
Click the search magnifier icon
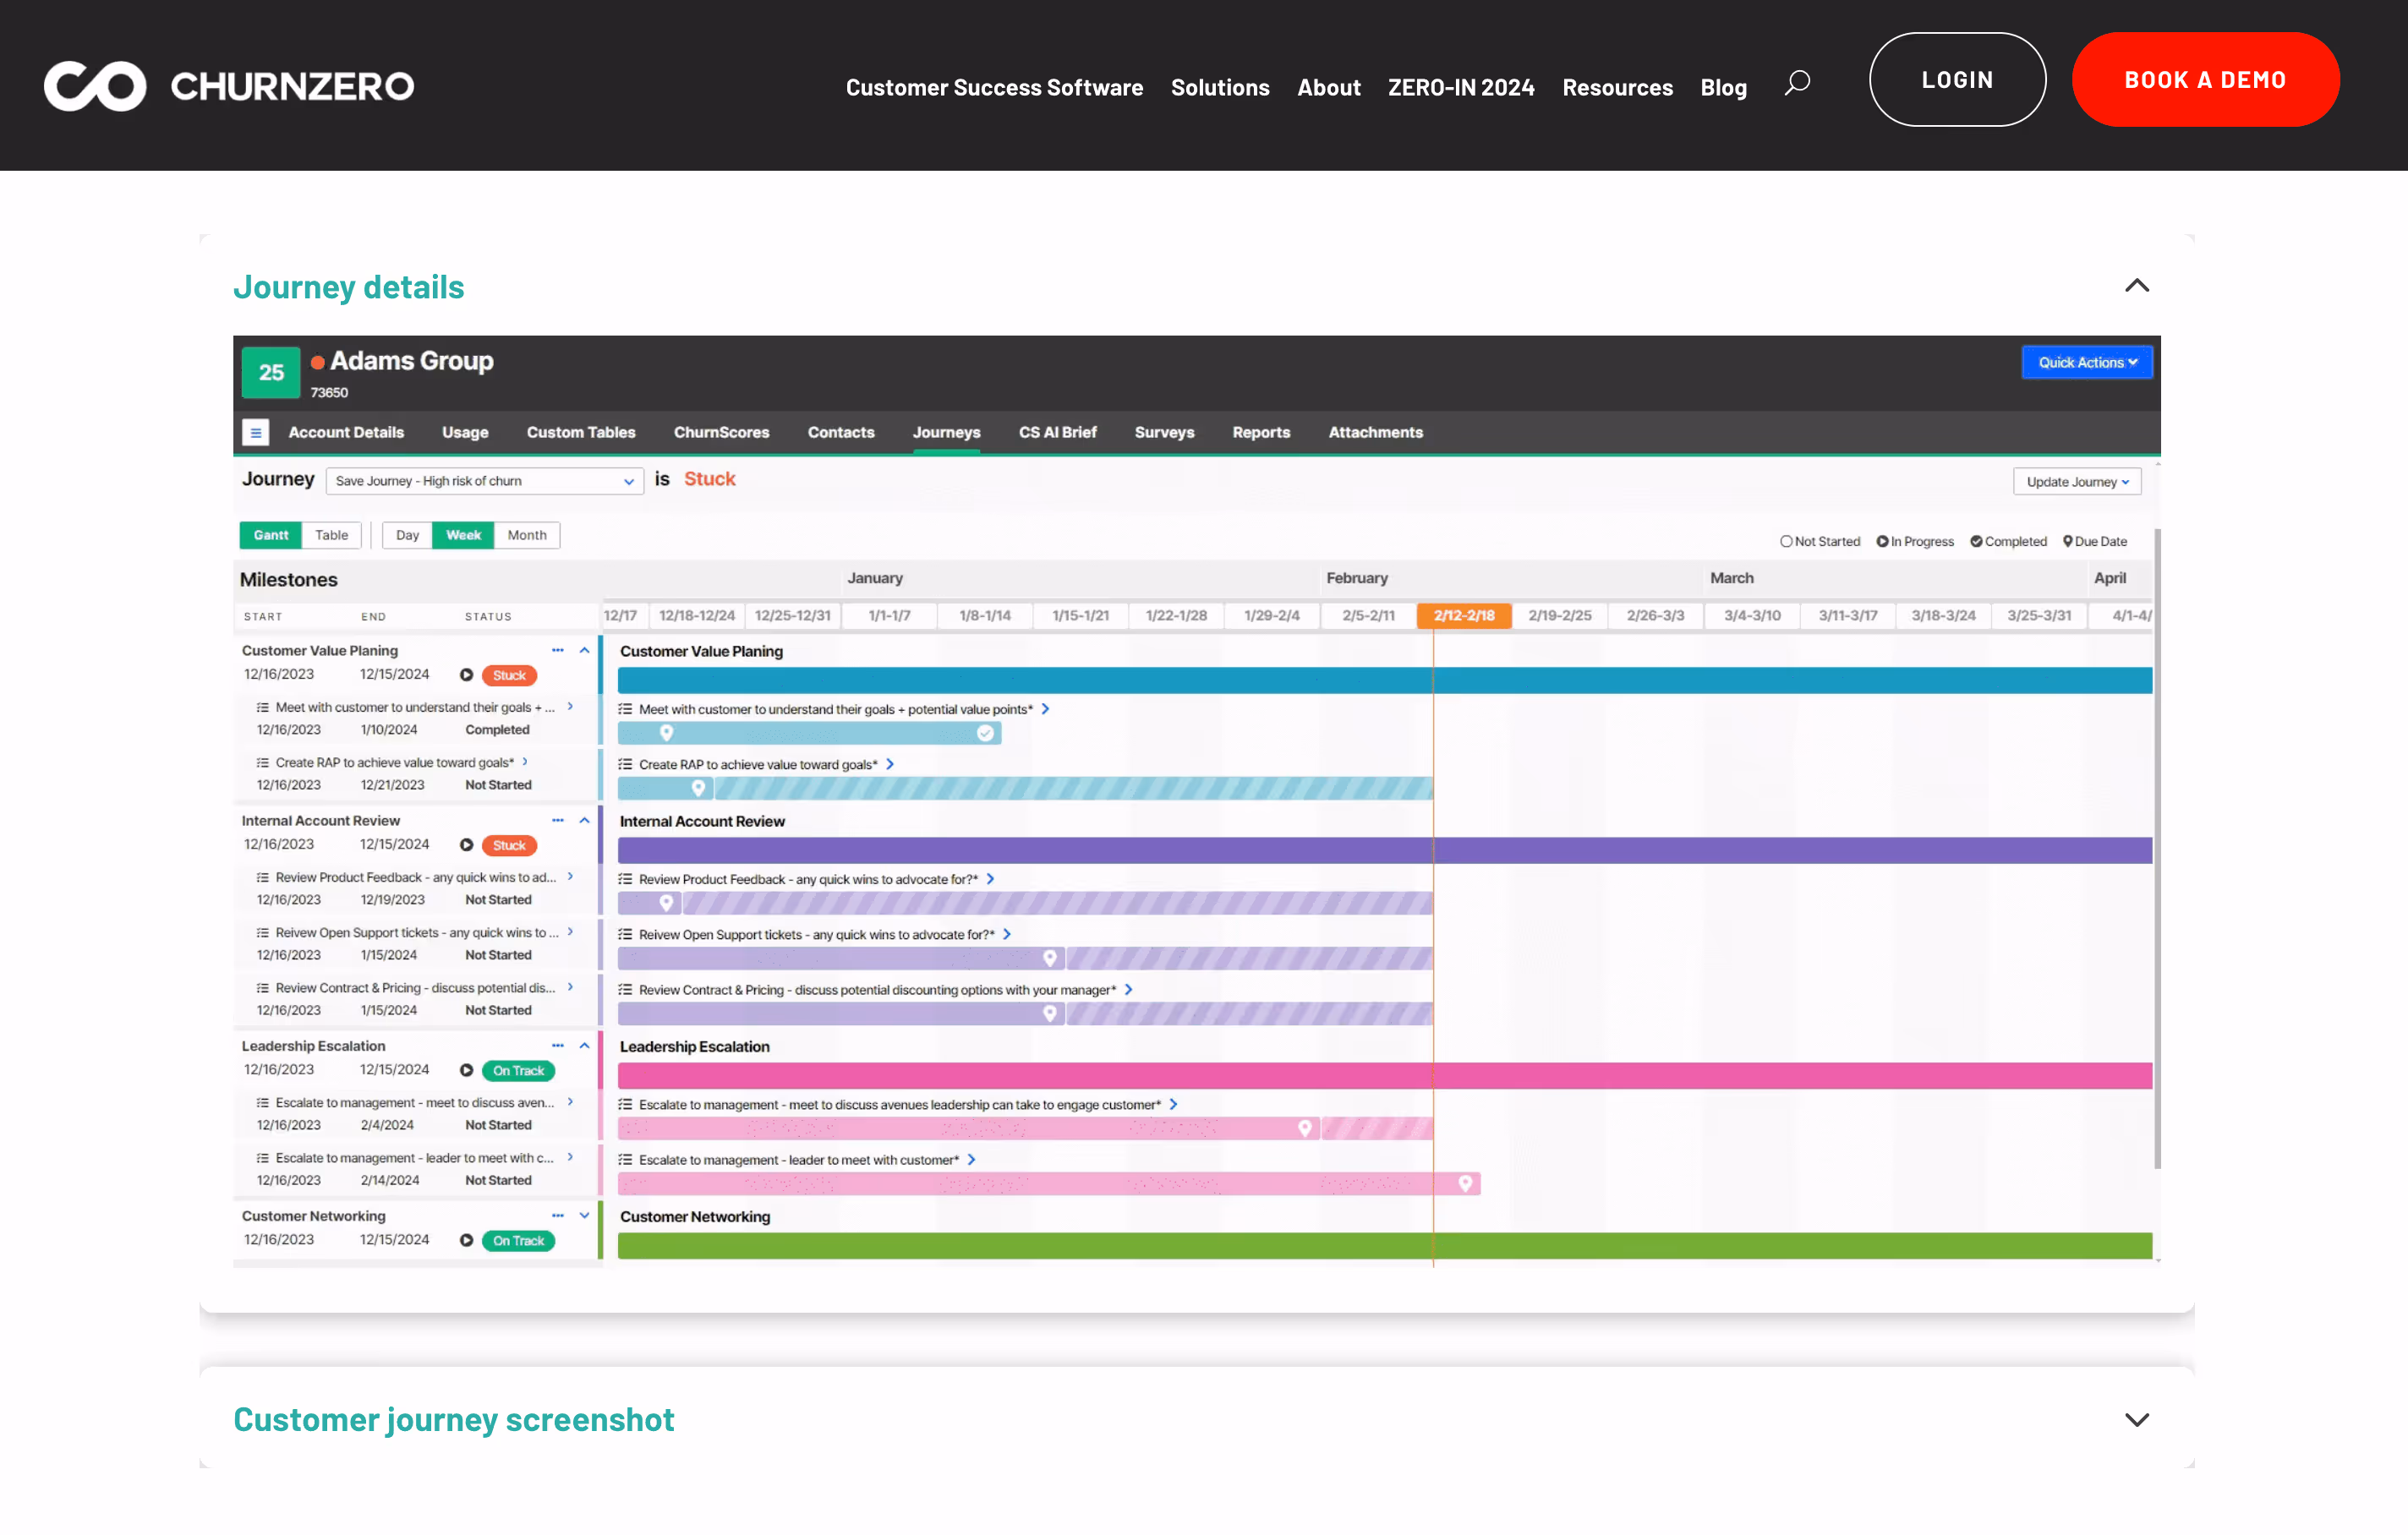tap(1797, 83)
